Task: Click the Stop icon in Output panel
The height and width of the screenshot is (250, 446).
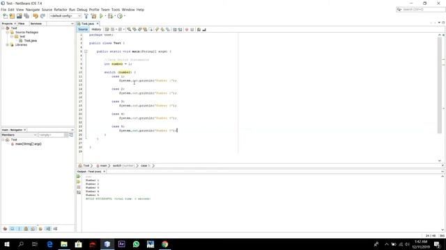Action: coord(79,187)
